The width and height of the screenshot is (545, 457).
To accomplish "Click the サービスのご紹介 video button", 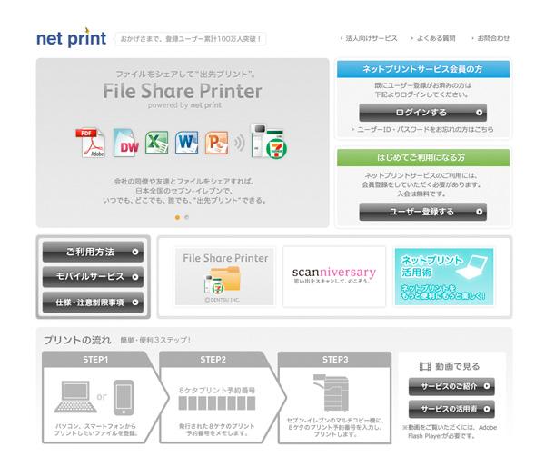I will (451, 386).
